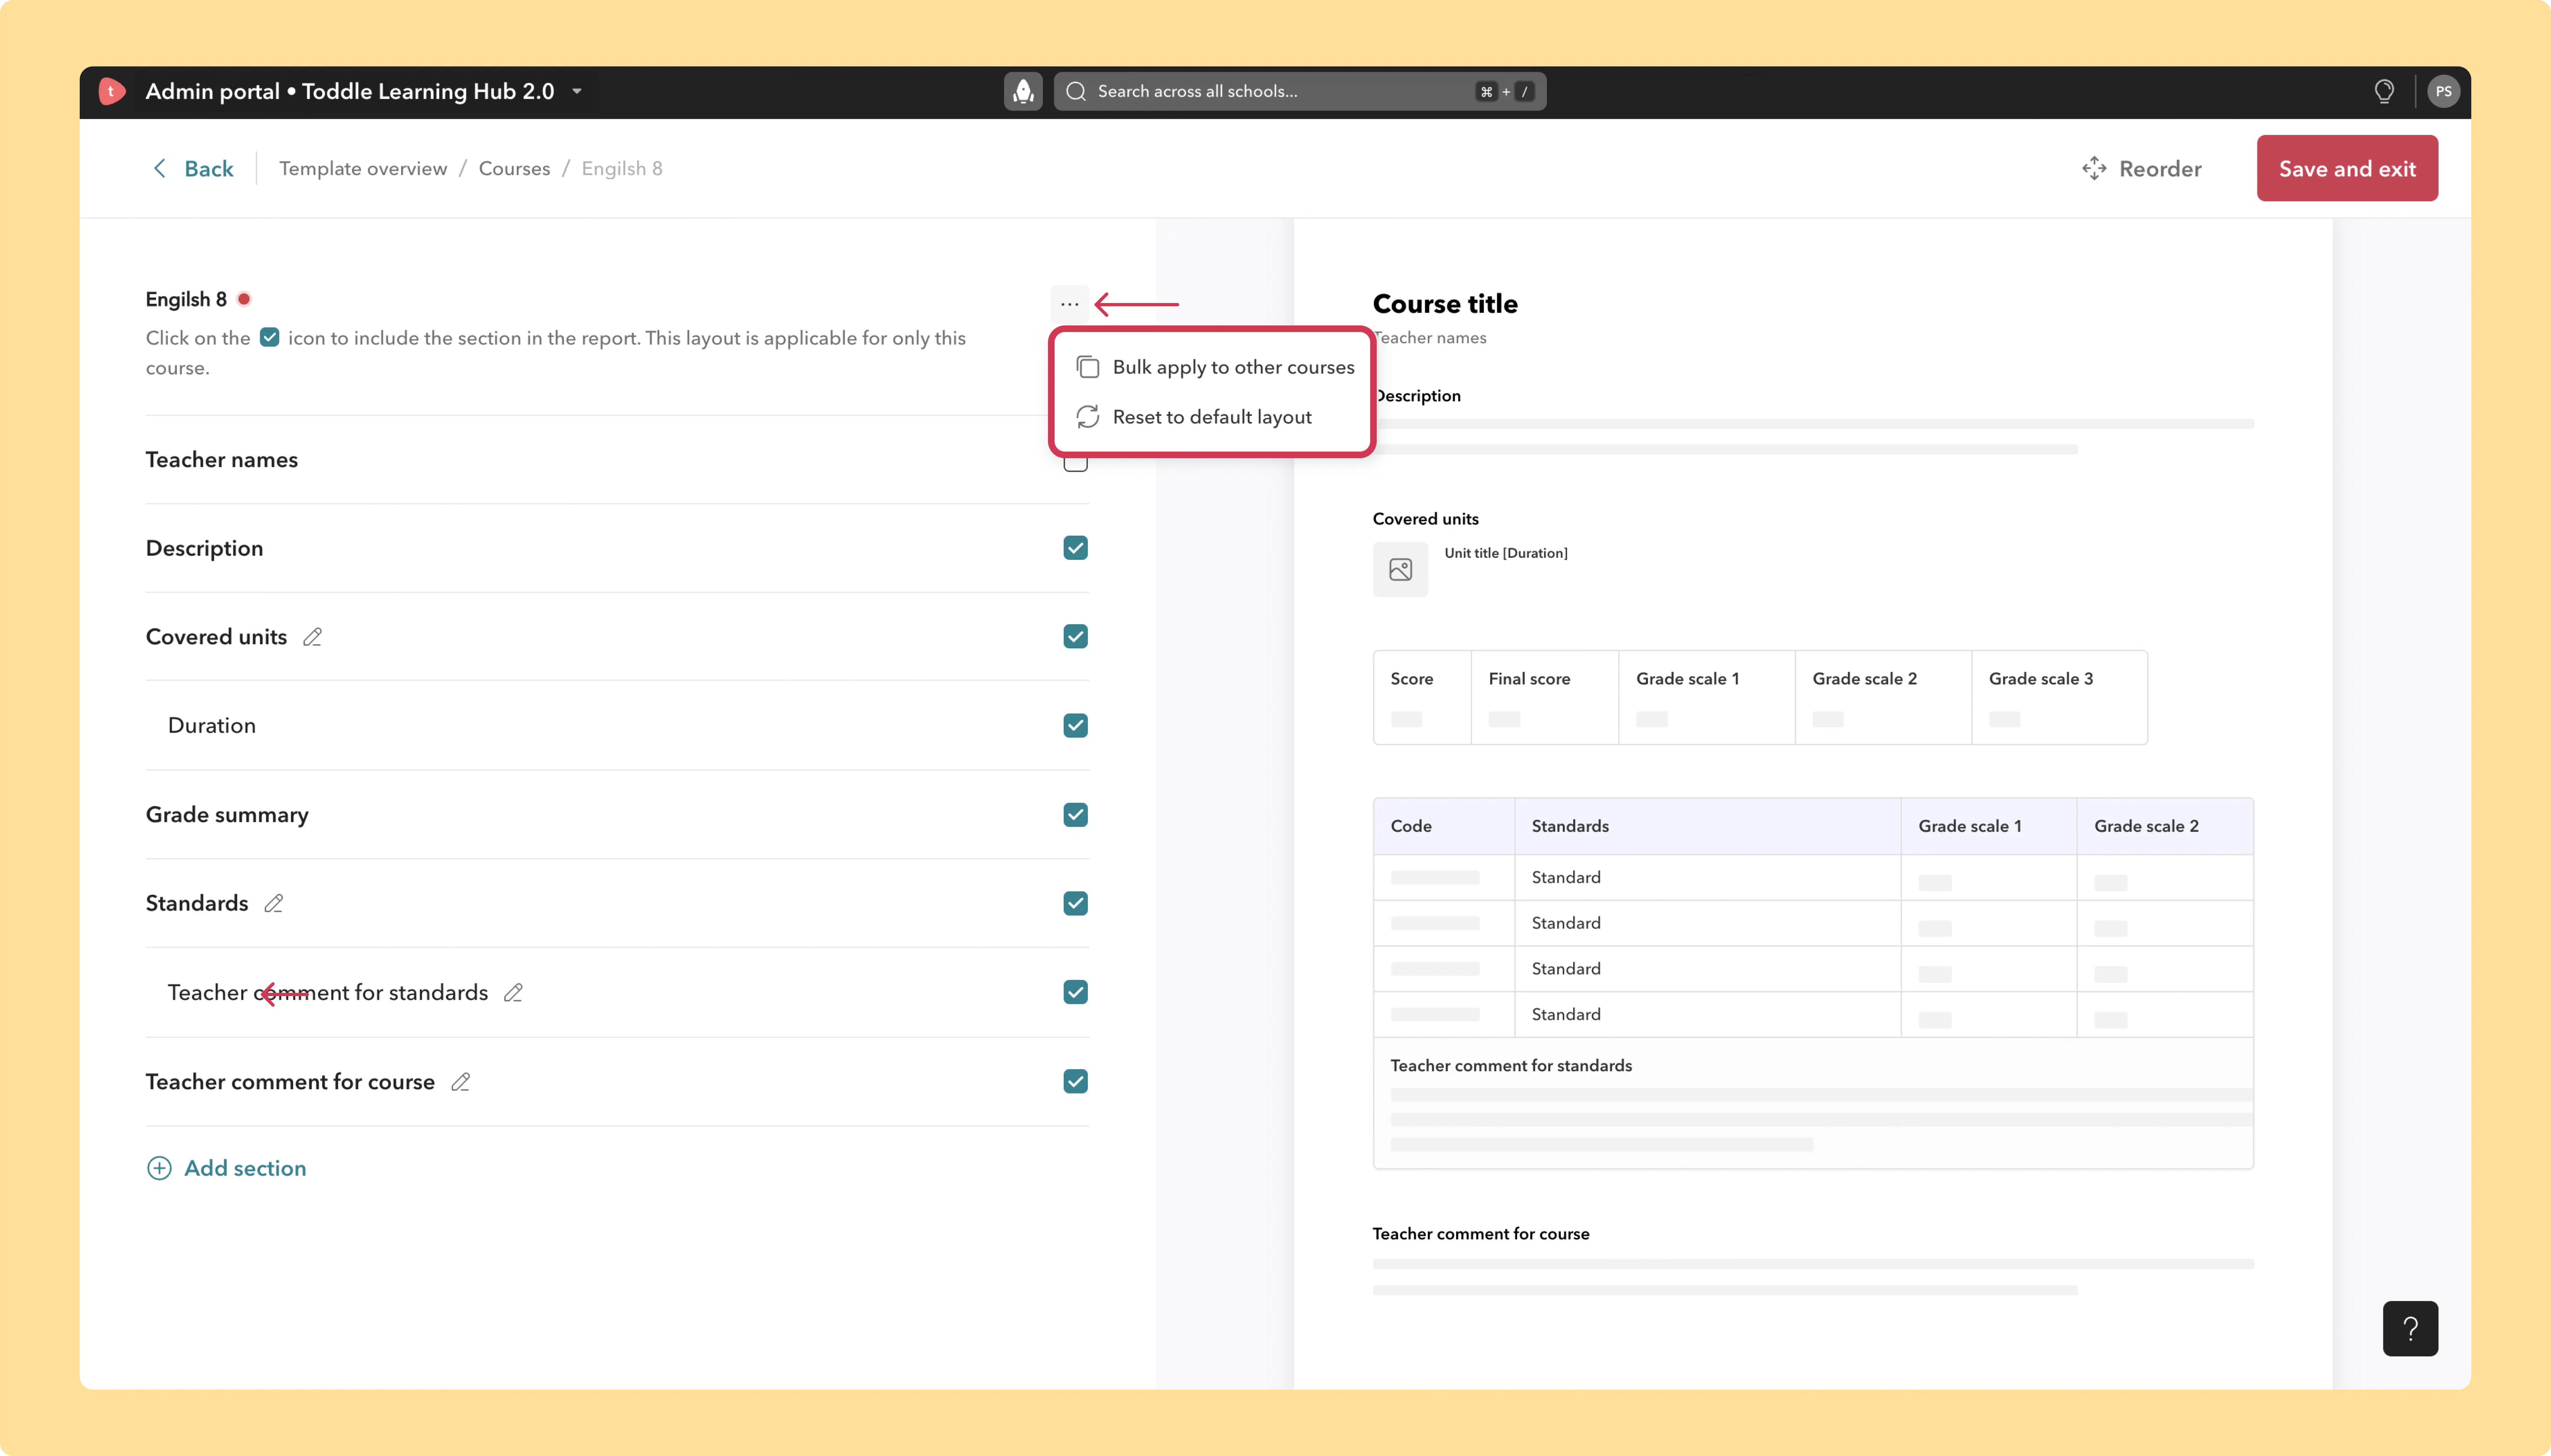Open the PS user avatar
Viewport: 2551px width, 1456px height.
(2443, 91)
